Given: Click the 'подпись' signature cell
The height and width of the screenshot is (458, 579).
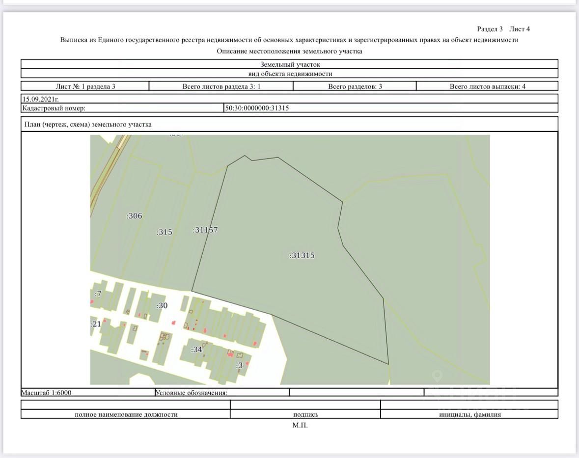Looking at the screenshot, I should 305,414.
